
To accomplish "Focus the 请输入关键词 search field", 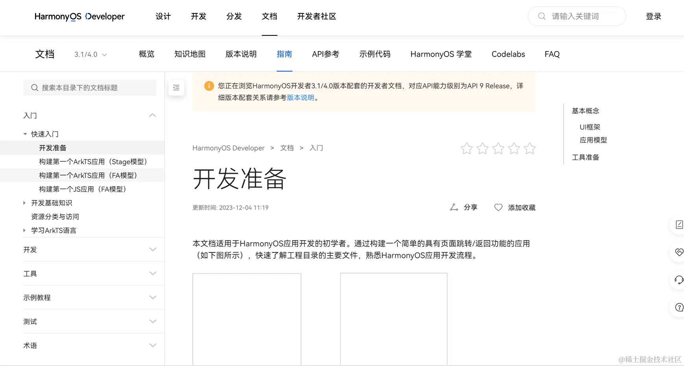I will 577,16.
